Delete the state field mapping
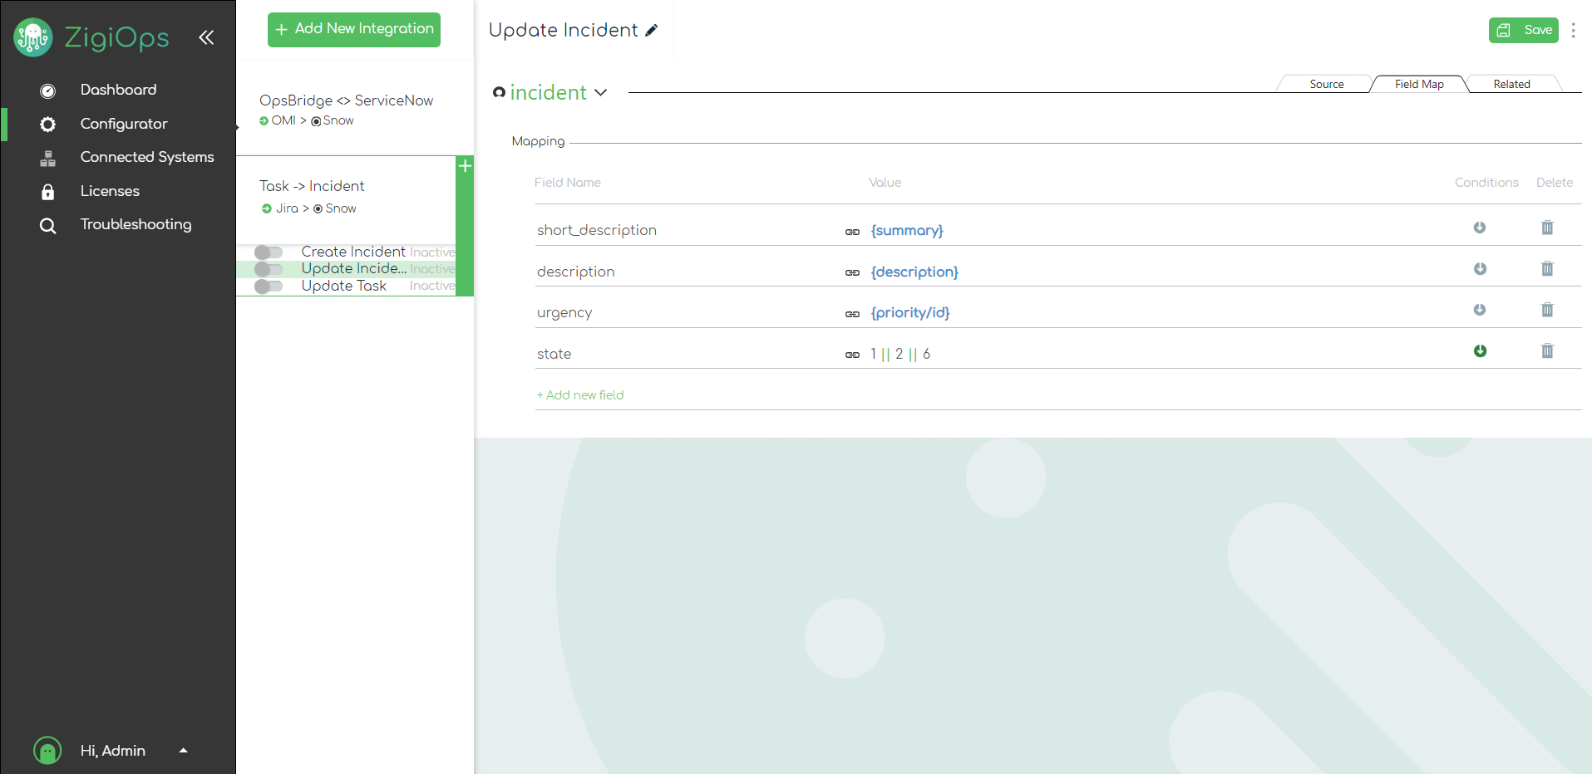Viewport: 1592px width, 774px height. click(1546, 351)
